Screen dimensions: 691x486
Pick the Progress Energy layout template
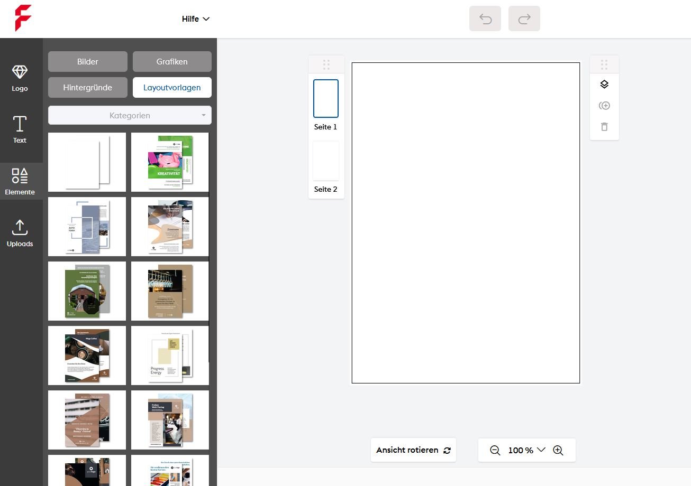(170, 356)
